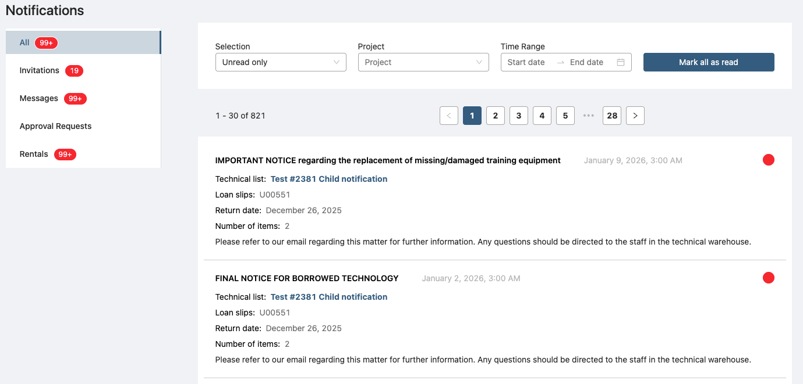Click the pagination ellipsis to jump pages
The image size is (803, 384).
click(x=588, y=116)
